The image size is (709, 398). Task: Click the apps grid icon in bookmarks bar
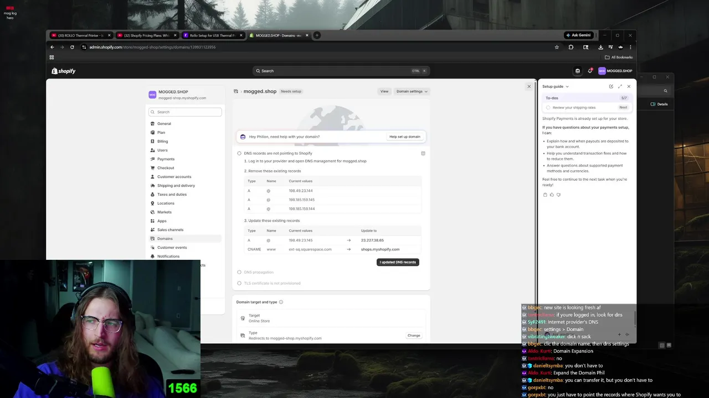(x=52, y=57)
